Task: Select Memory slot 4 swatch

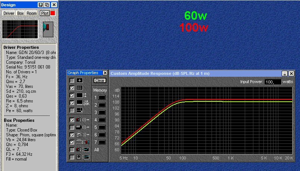Action: tap(102, 120)
